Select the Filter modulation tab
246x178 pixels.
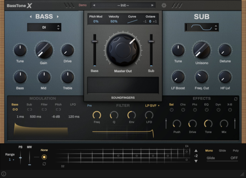coord(44,104)
